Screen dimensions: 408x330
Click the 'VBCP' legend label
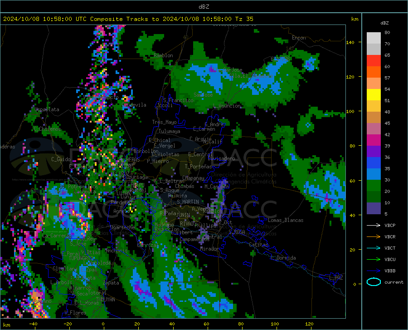coord(390,225)
